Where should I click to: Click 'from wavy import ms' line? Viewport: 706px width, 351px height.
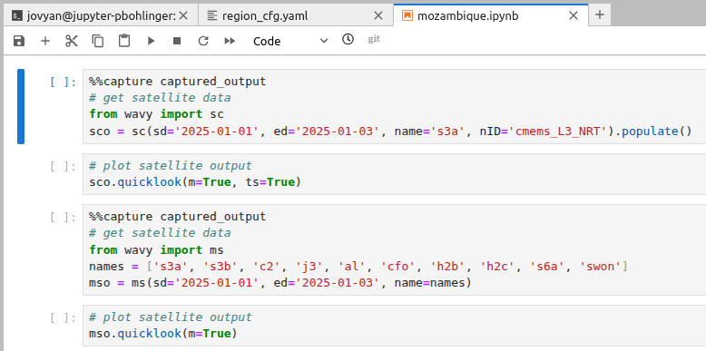pyautogui.click(x=156, y=249)
